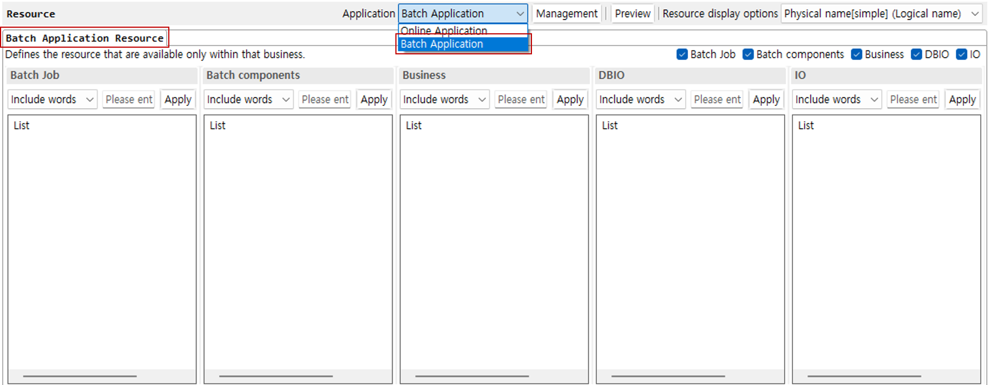Select Batch Application from dropdown list
Image resolution: width=989 pixels, height=385 pixels.
463,44
